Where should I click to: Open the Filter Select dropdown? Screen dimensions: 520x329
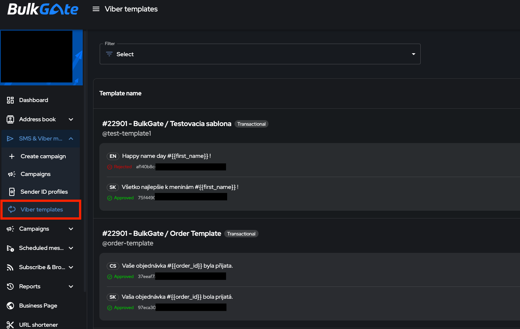point(260,54)
